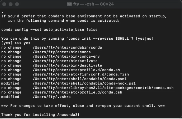Screen dimensions: 182x119
Task: Click the "conda config --set auto_activate_base false" command
Action: 49,29
